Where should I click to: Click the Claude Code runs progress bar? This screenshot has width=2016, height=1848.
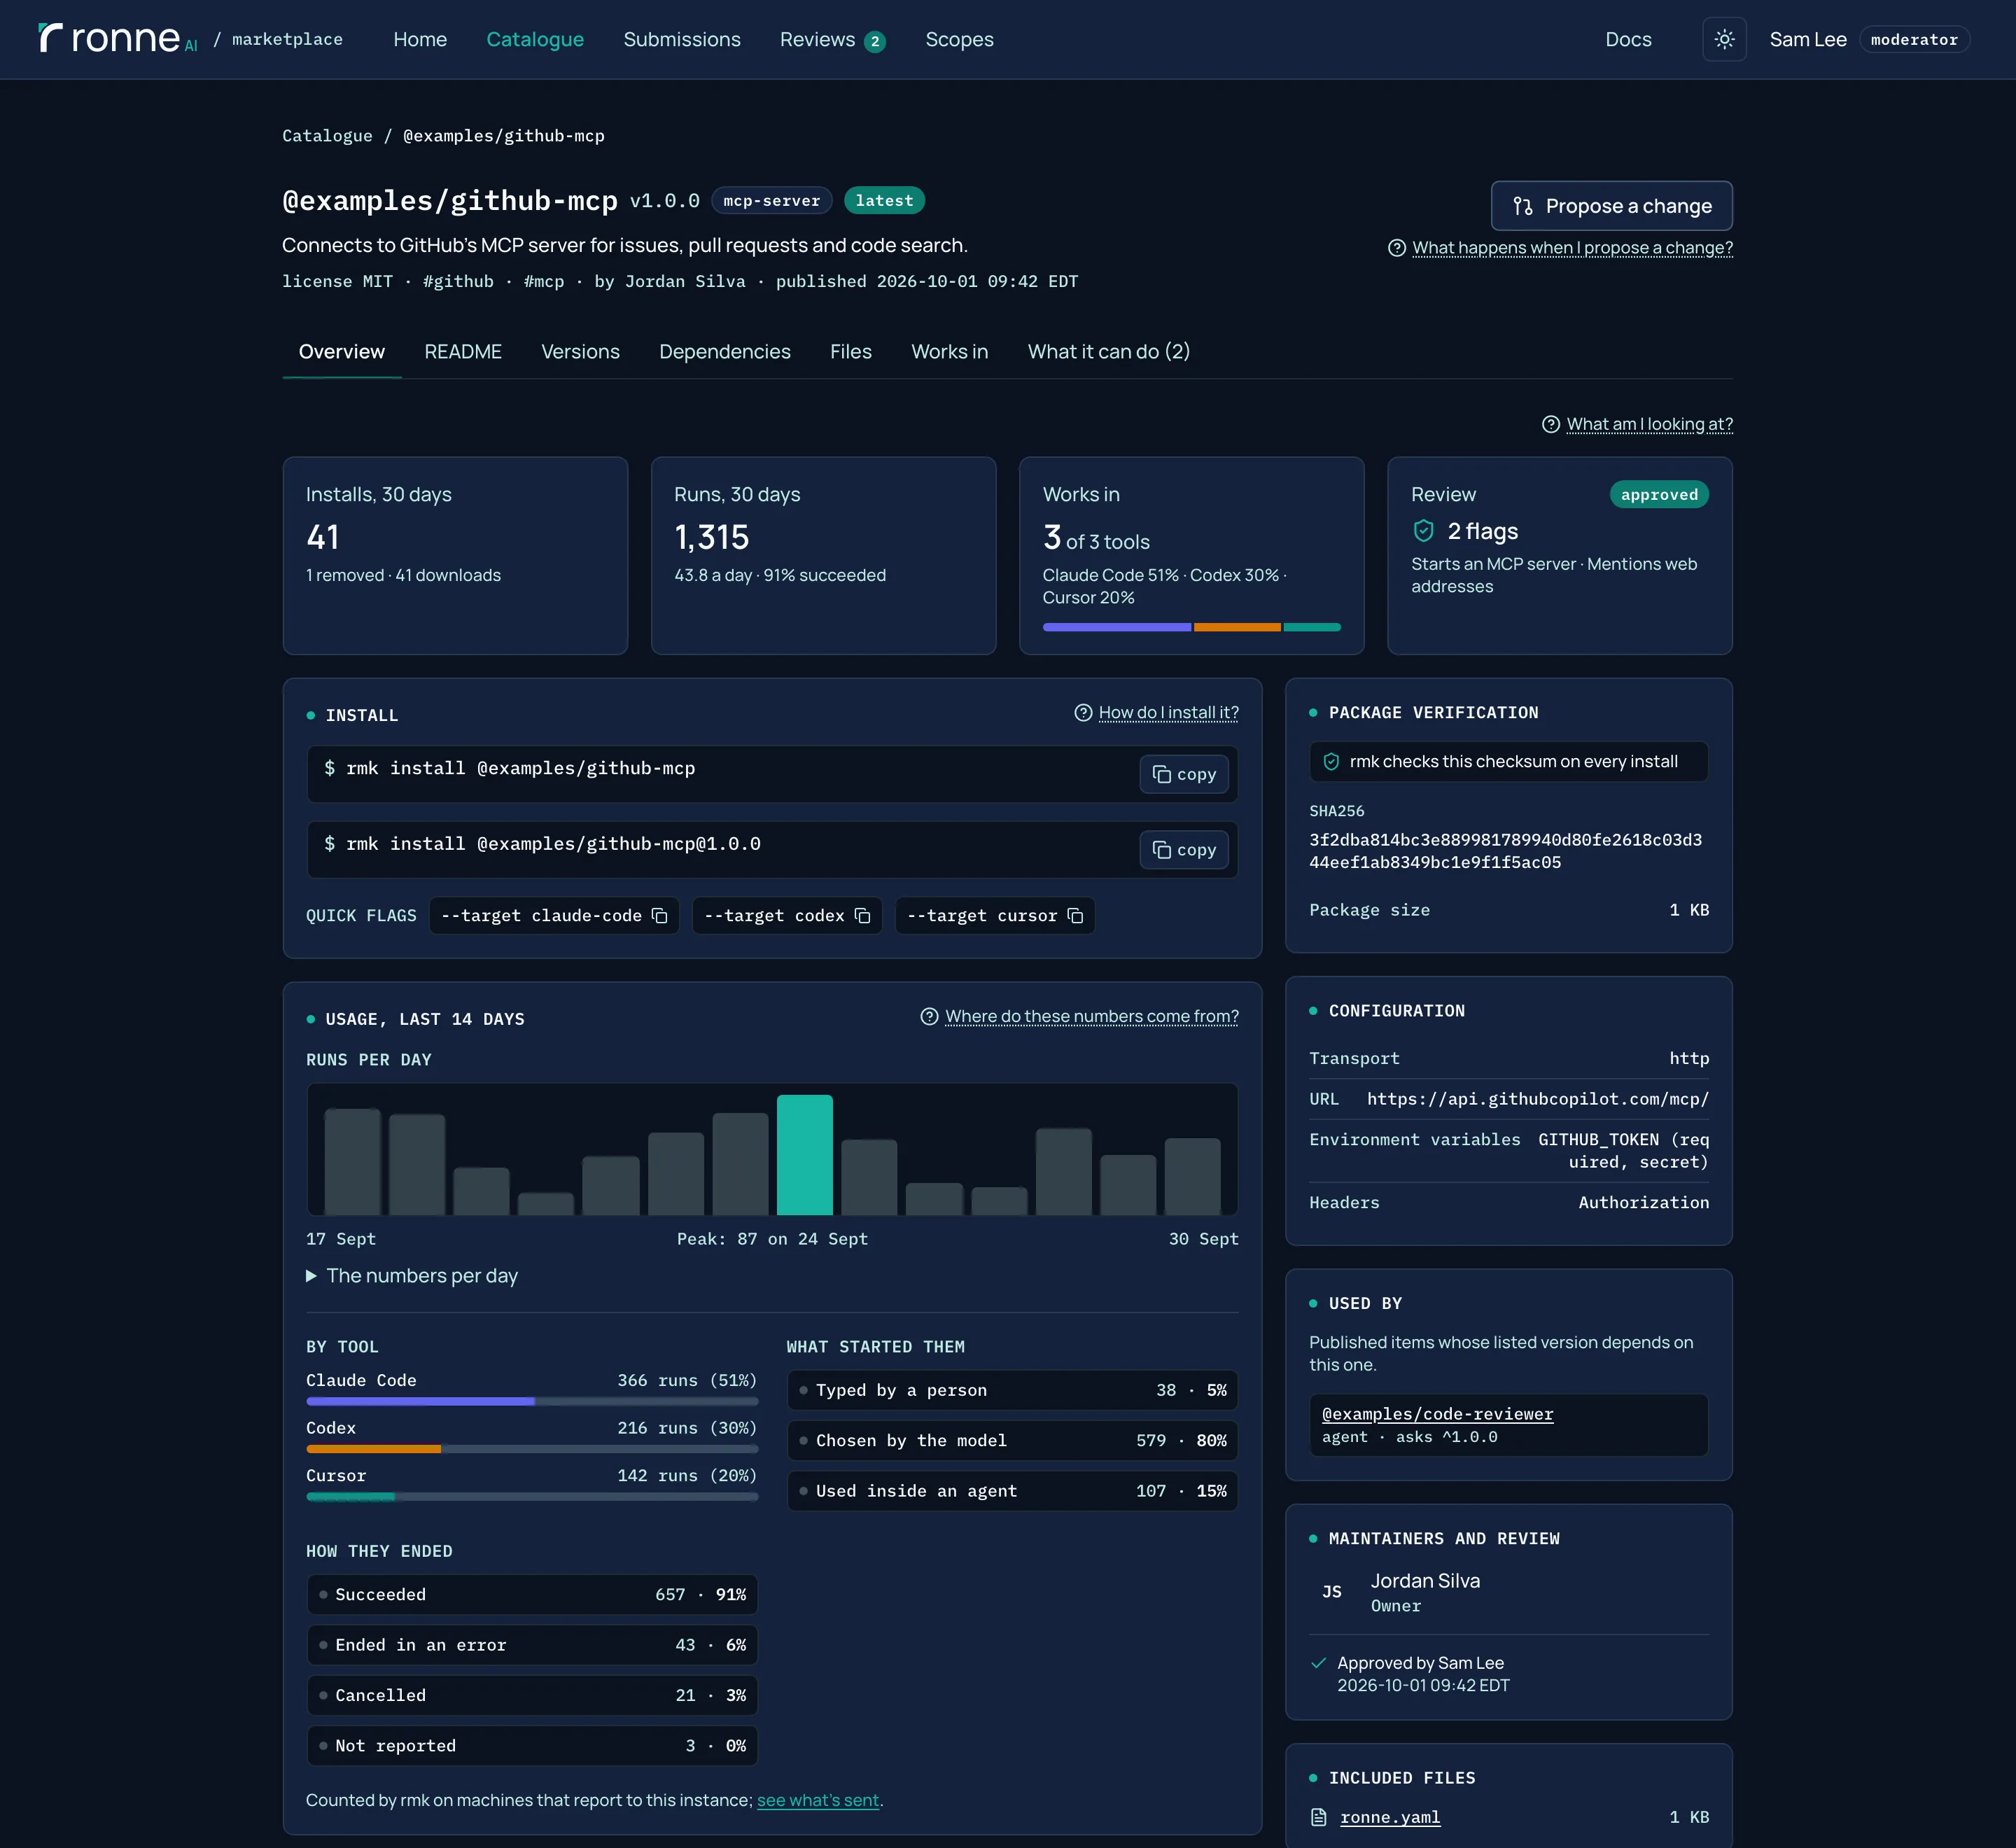(532, 1402)
